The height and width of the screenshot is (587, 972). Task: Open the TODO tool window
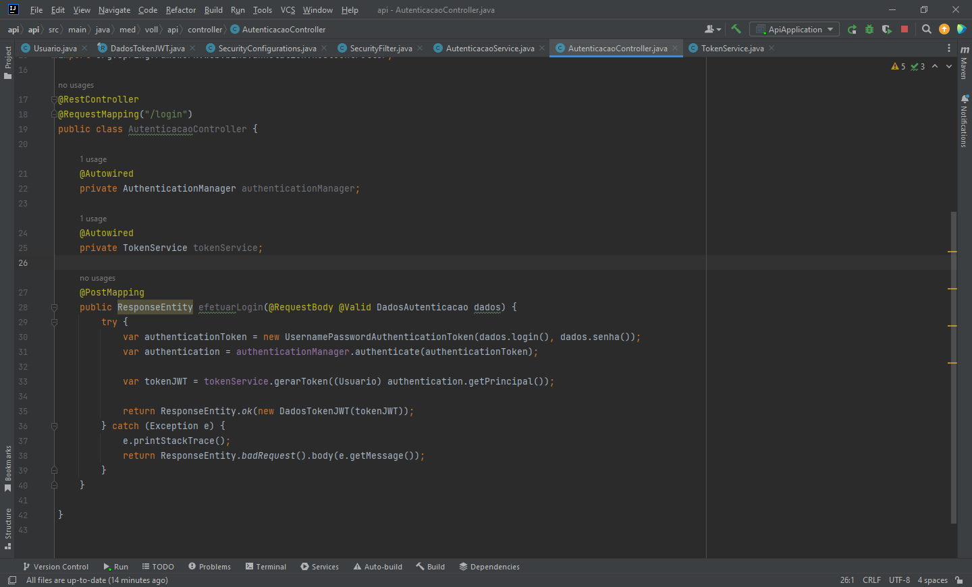158,567
